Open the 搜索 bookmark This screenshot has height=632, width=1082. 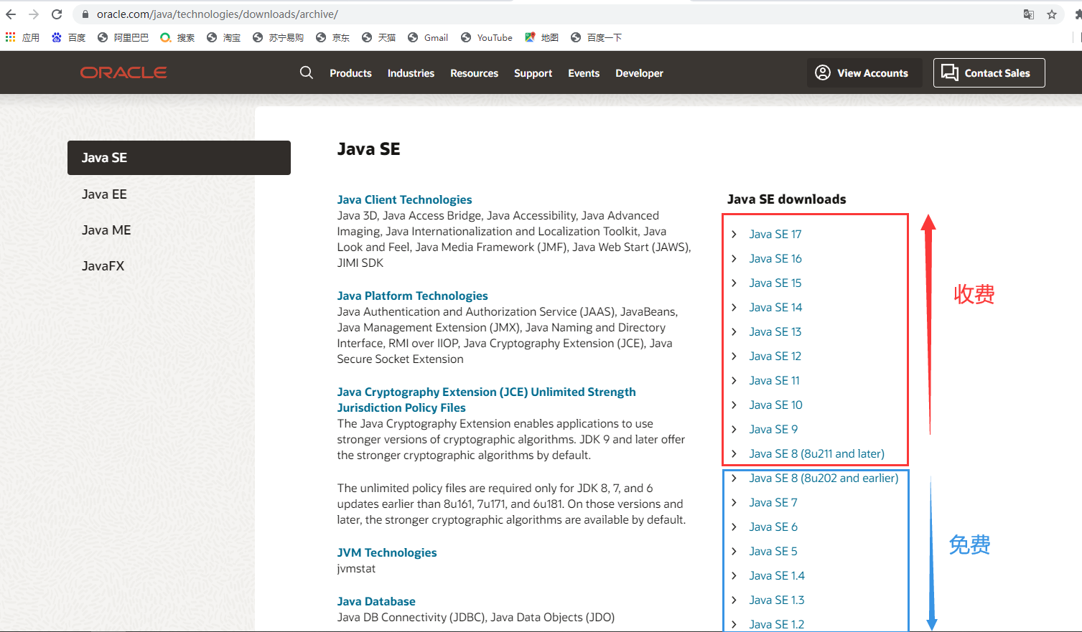pyautogui.click(x=177, y=37)
